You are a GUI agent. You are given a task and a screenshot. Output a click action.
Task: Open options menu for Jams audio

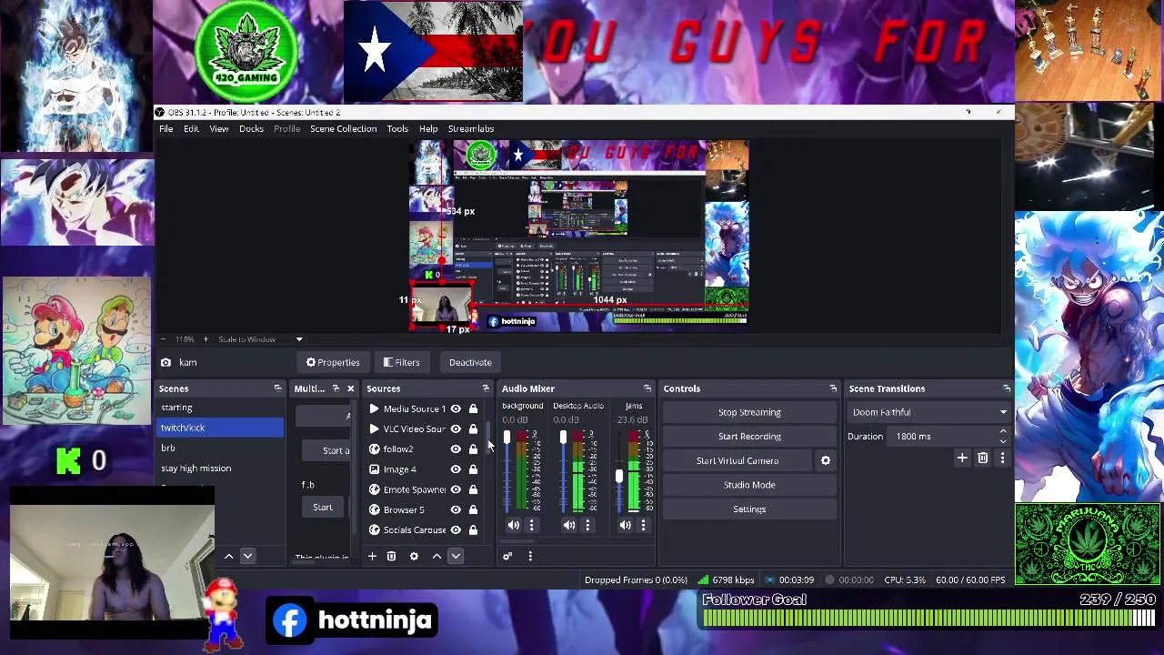click(x=643, y=525)
